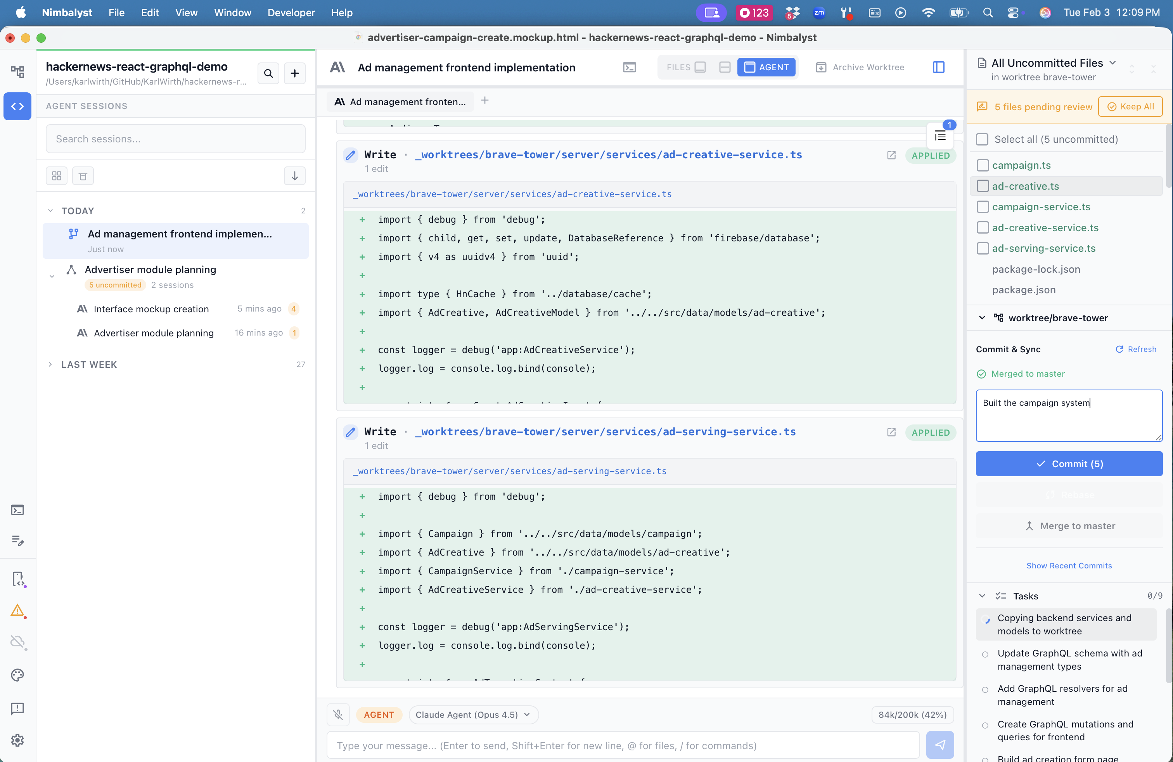The width and height of the screenshot is (1173, 762).
Task: Open the message outline list icon
Action: click(x=940, y=136)
